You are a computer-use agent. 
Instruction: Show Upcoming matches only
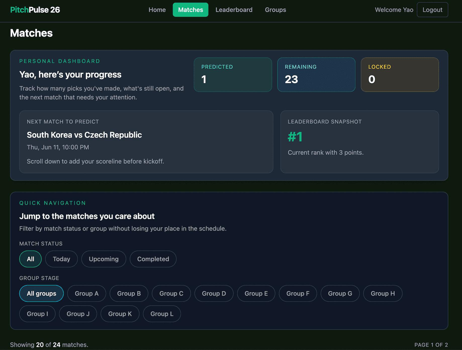[x=104, y=259]
